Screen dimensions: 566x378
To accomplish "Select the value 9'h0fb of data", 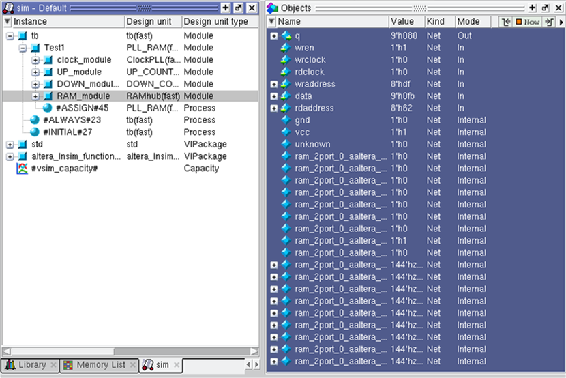I will coord(402,96).
